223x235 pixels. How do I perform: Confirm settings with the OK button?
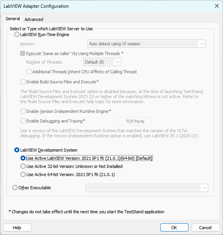tap(174, 228)
